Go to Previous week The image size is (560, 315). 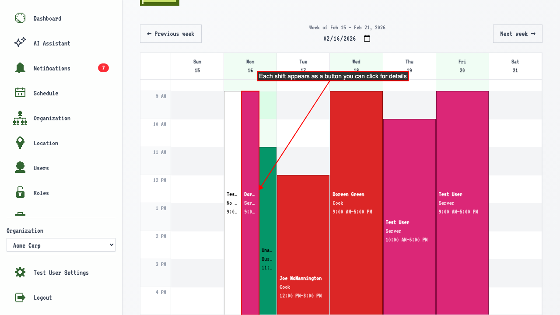[x=171, y=34]
